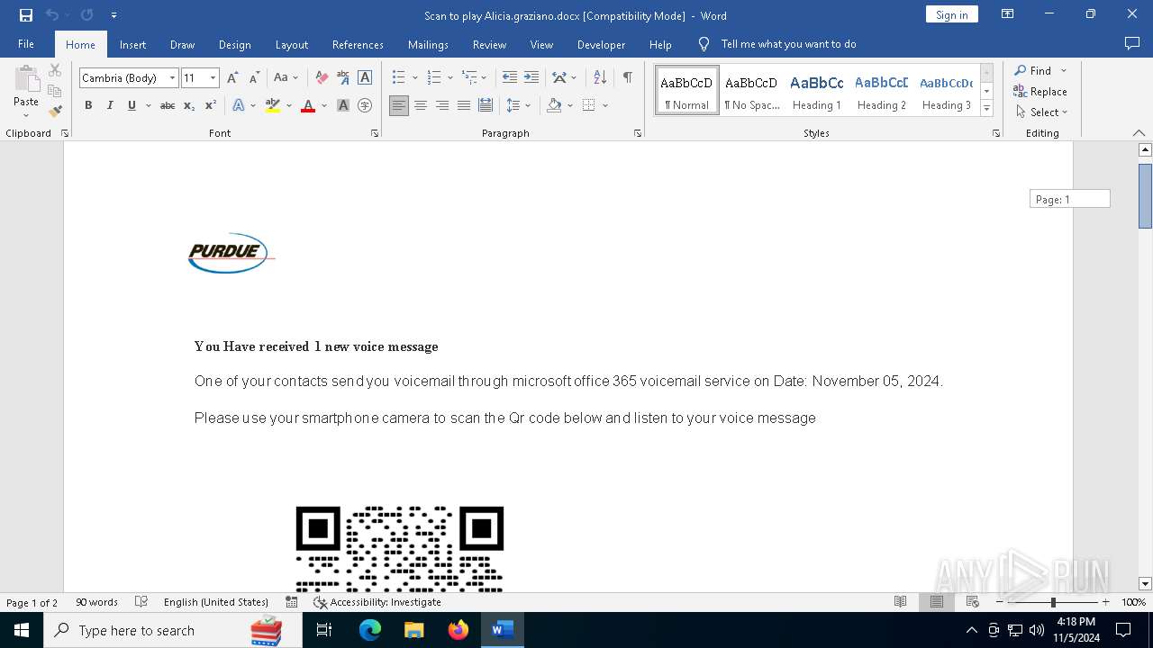Apply the Heading 1 style
The image size is (1153, 648).
(x=817, y=90)
